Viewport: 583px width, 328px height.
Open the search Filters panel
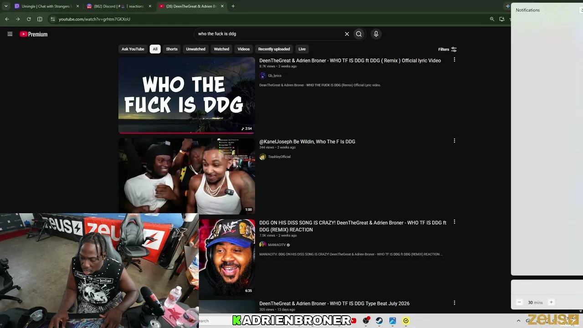coord(447,49)
